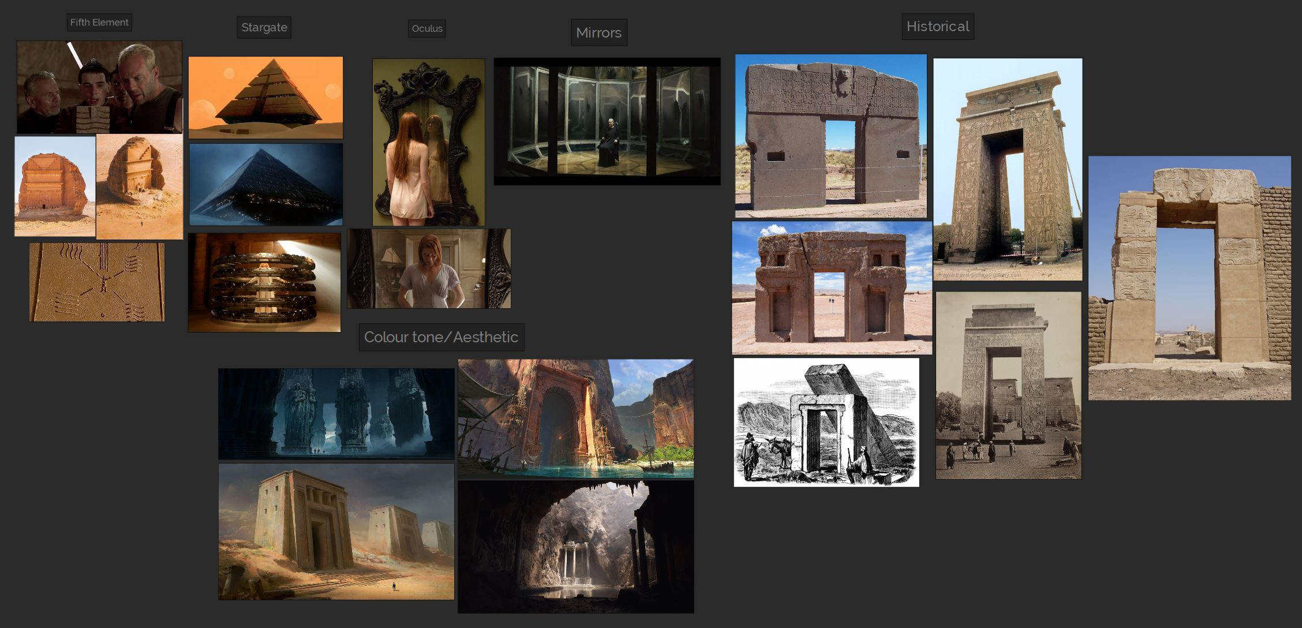The image size is (1302, 628).
Task: Select the dark blue giant statues concept art
Action: click(336, 414)
